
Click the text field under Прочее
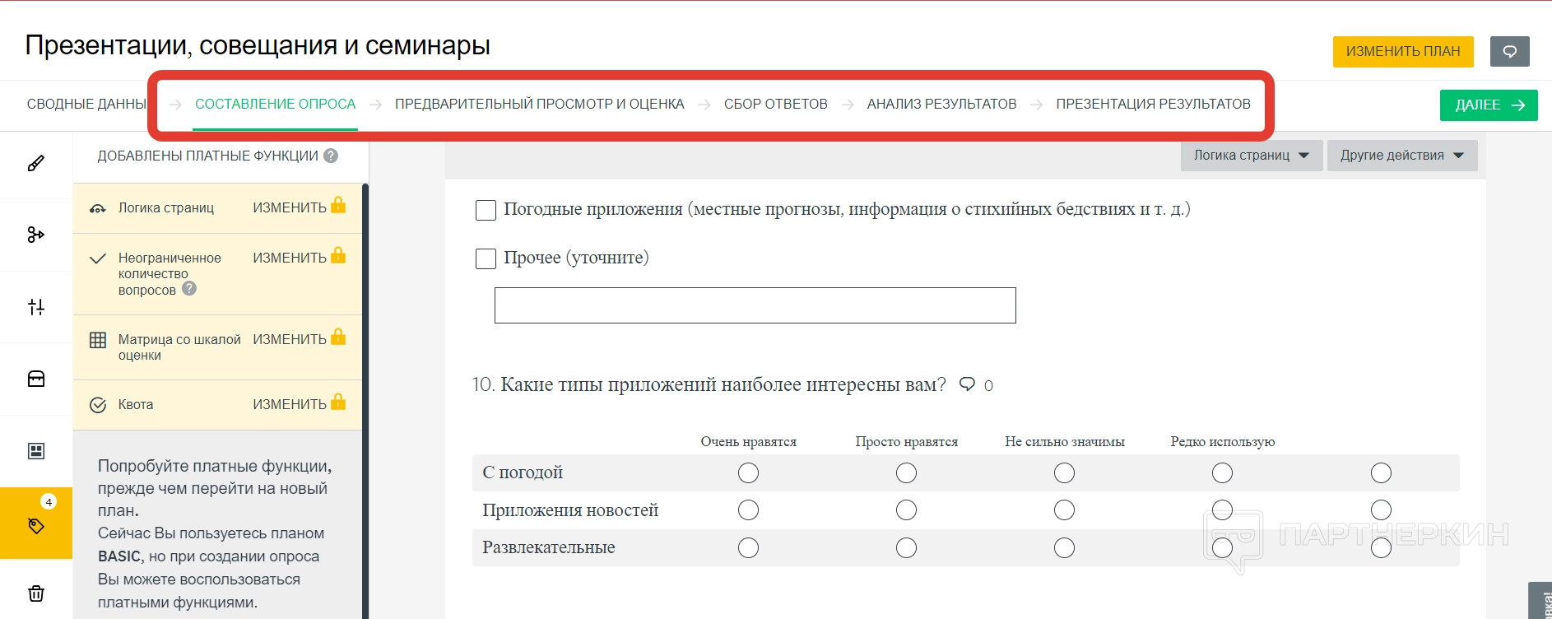pyautogui.click(x=755, y=305)
